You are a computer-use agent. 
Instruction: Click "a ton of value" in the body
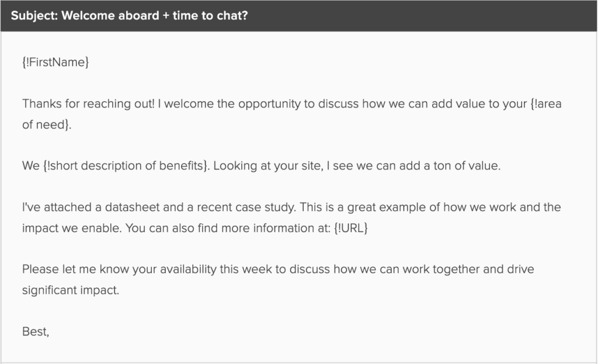point(467,166)
